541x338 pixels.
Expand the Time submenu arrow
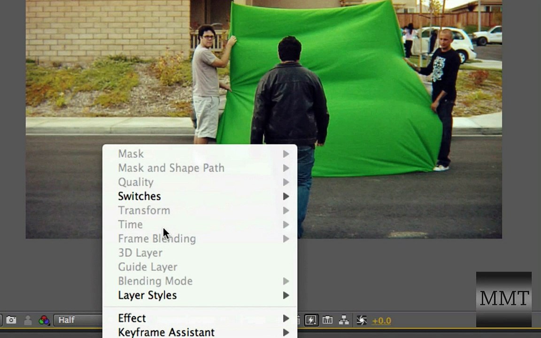[286, 224]
